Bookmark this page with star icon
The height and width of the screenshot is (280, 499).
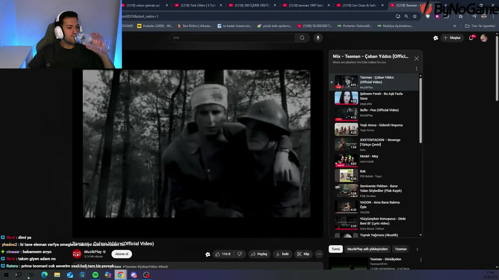pos(415,16)
